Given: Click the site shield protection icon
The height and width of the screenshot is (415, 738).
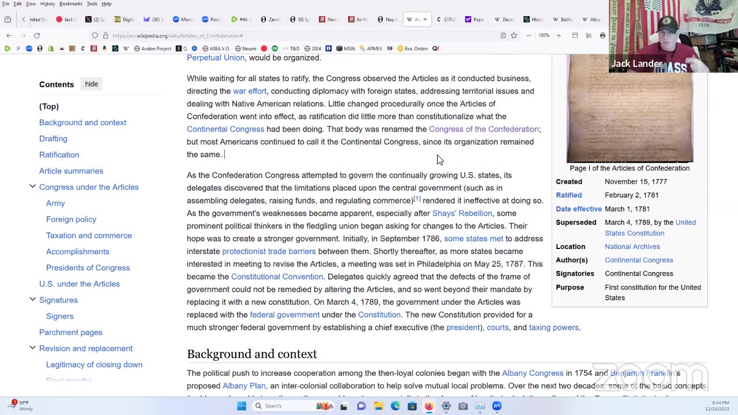Looking at the screenshot, I should pos(95,36).
